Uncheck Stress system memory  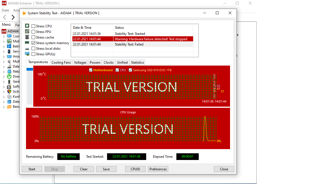coord(34,43)
